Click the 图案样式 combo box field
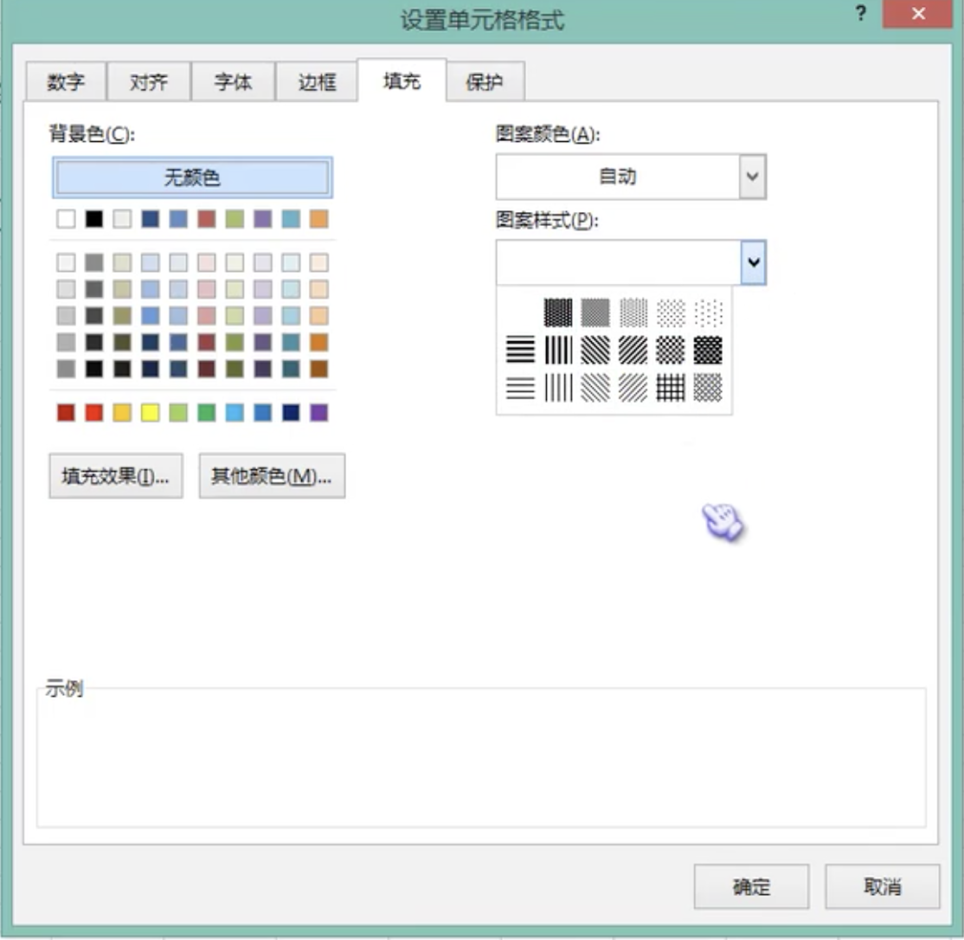 point(631,262)
